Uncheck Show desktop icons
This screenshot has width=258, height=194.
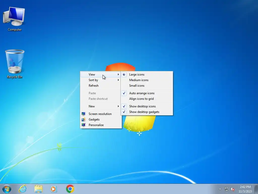[147, 106]
